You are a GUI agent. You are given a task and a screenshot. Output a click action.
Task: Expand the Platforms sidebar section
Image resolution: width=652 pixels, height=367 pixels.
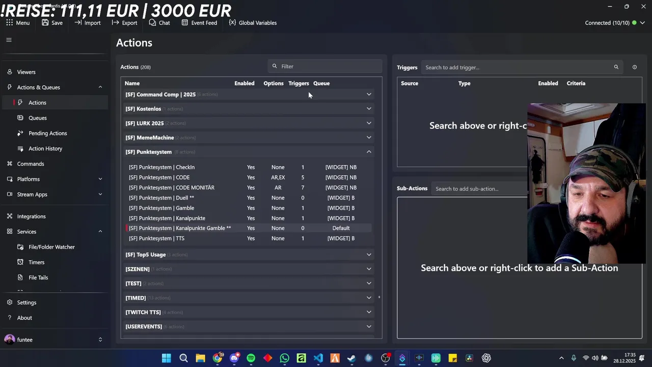100,179
